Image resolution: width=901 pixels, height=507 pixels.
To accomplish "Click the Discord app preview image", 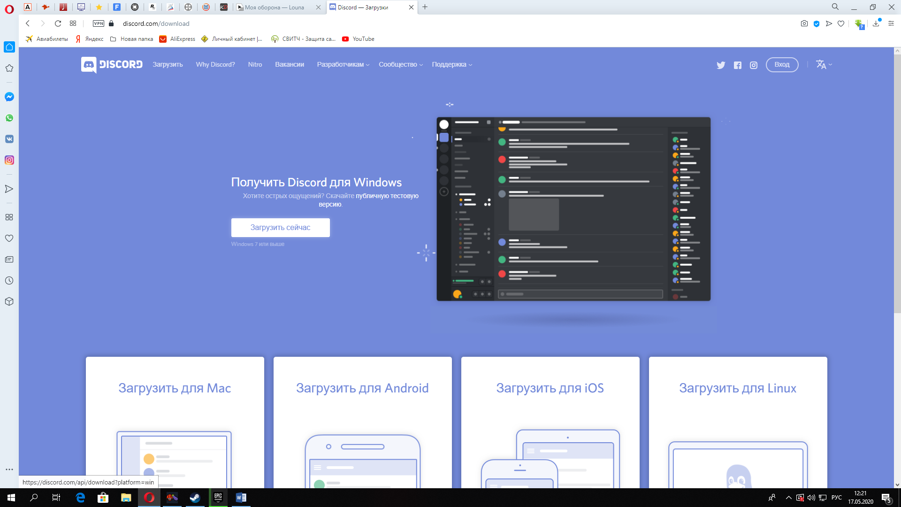I will [x=573, y=209].
